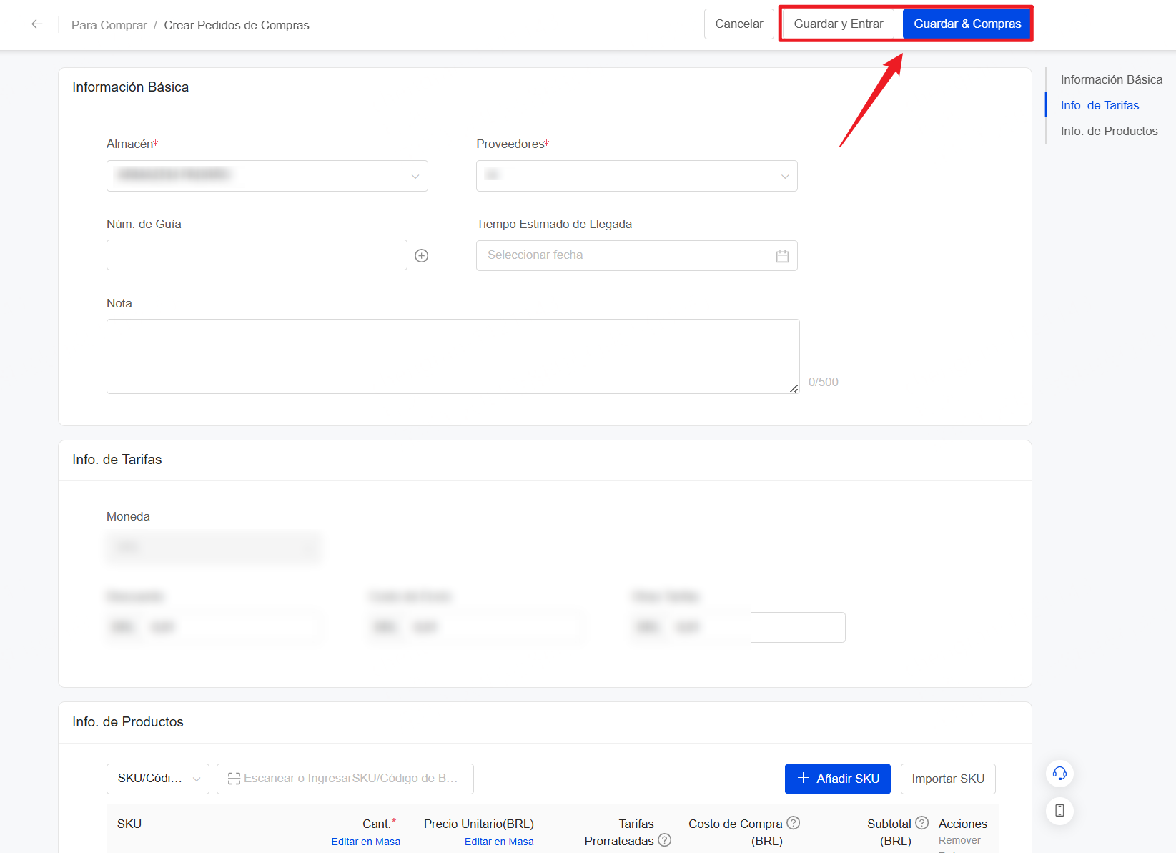
Task: Click the plus icon beside Núm. de Guía
Action: 421,255
